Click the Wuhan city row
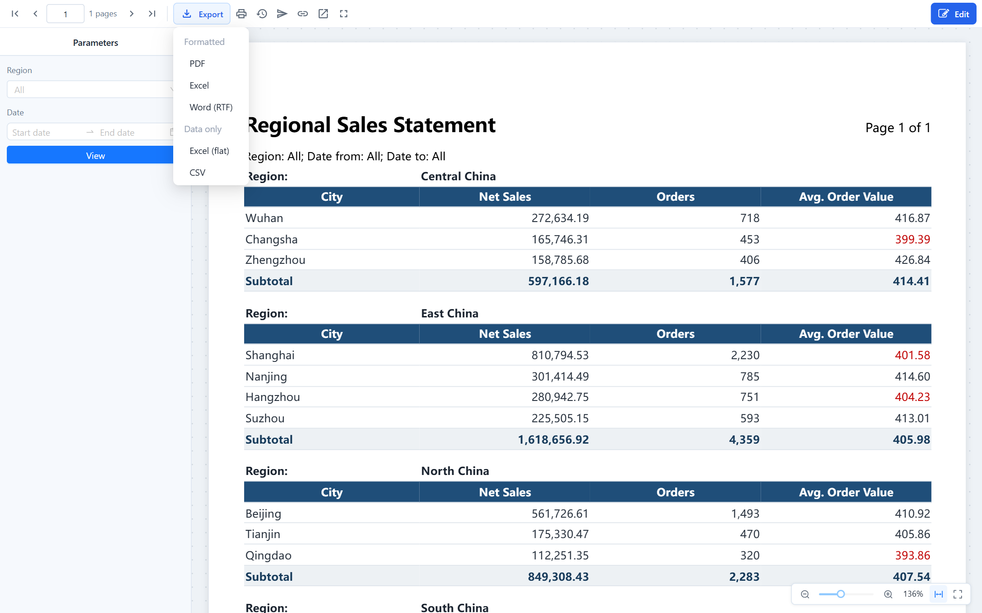Viewport: 982px width, 613px height. [x=587, y=218]
